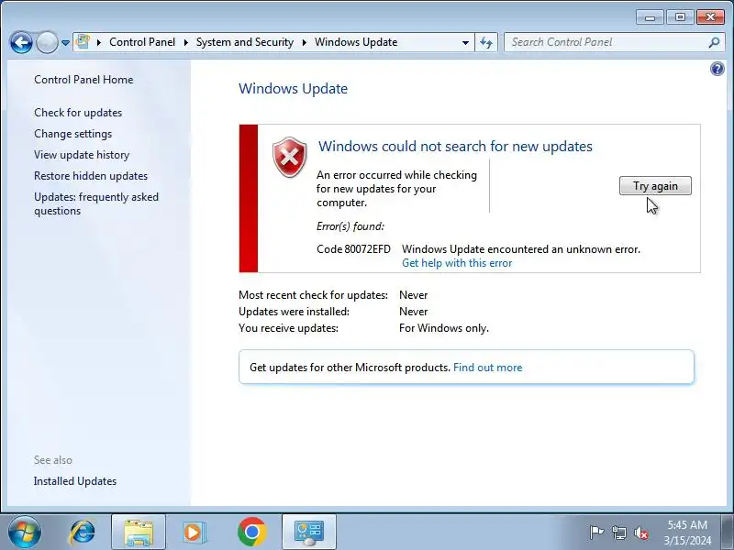Open Help via the question mark icon
734x550 pixels.
[x=717, y=70]
